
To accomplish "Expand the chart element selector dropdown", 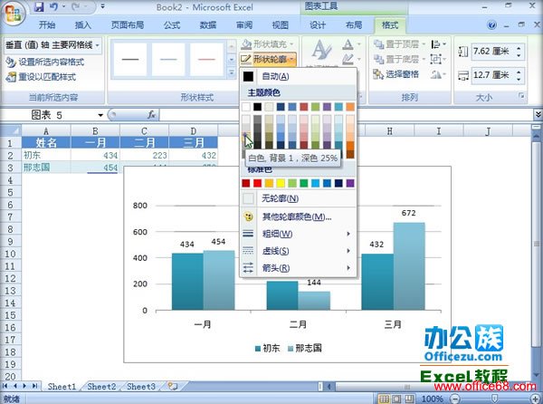I will click(98, 45).
